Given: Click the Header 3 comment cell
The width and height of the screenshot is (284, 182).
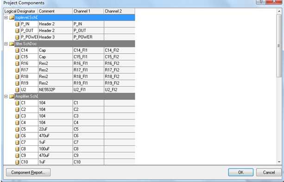Looking at the screenshot, I should point(56,37).
